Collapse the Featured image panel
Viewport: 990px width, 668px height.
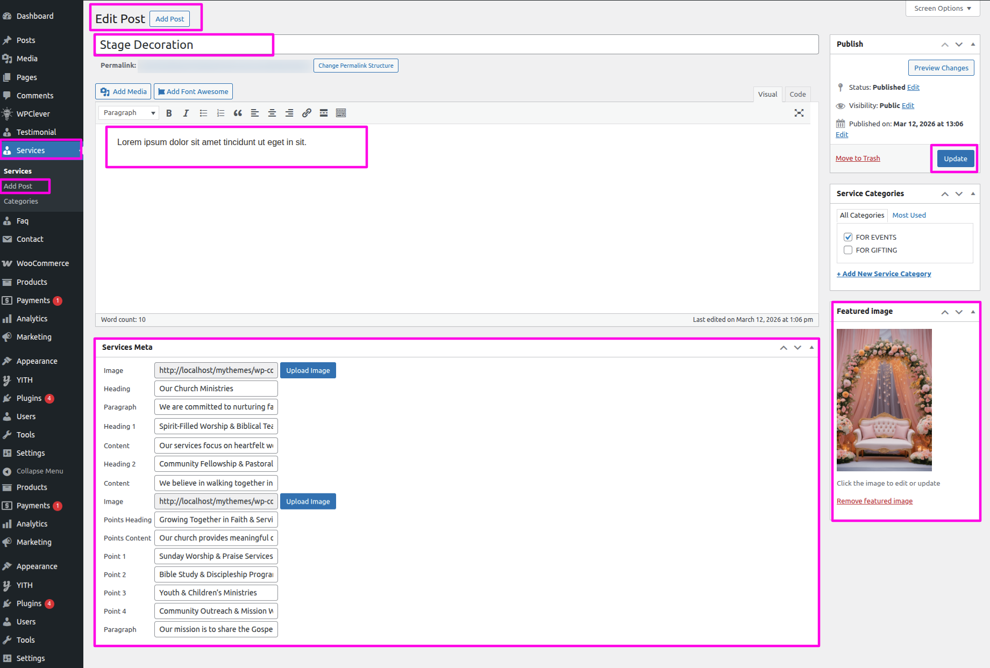click(973, 312)
